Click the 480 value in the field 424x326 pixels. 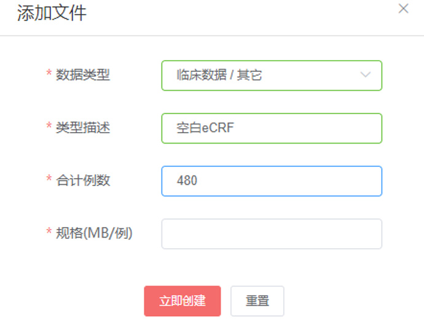click(x=187, y=181)
